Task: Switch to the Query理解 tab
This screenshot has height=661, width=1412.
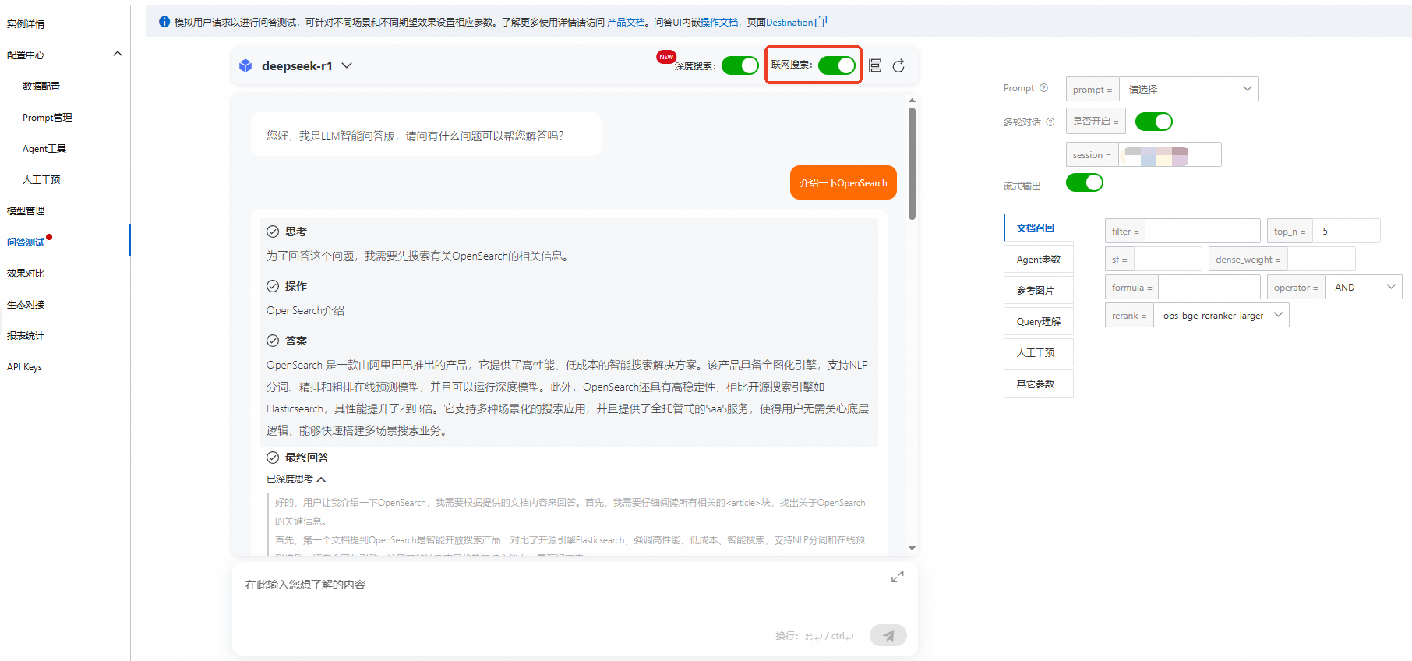Action: pyautogui.click(x=1039, y=321)
